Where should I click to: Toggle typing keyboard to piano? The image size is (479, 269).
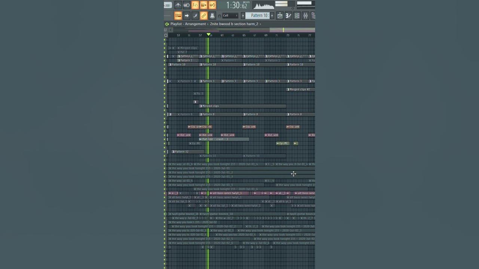coord(178,15)
